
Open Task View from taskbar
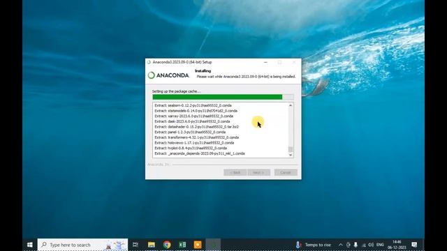(x=135, y=245)
